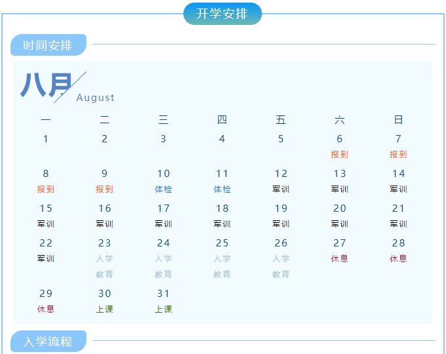This screenshot has width=446, height=354.
Task: Click weekday header 六
Action: coord(340,119)
